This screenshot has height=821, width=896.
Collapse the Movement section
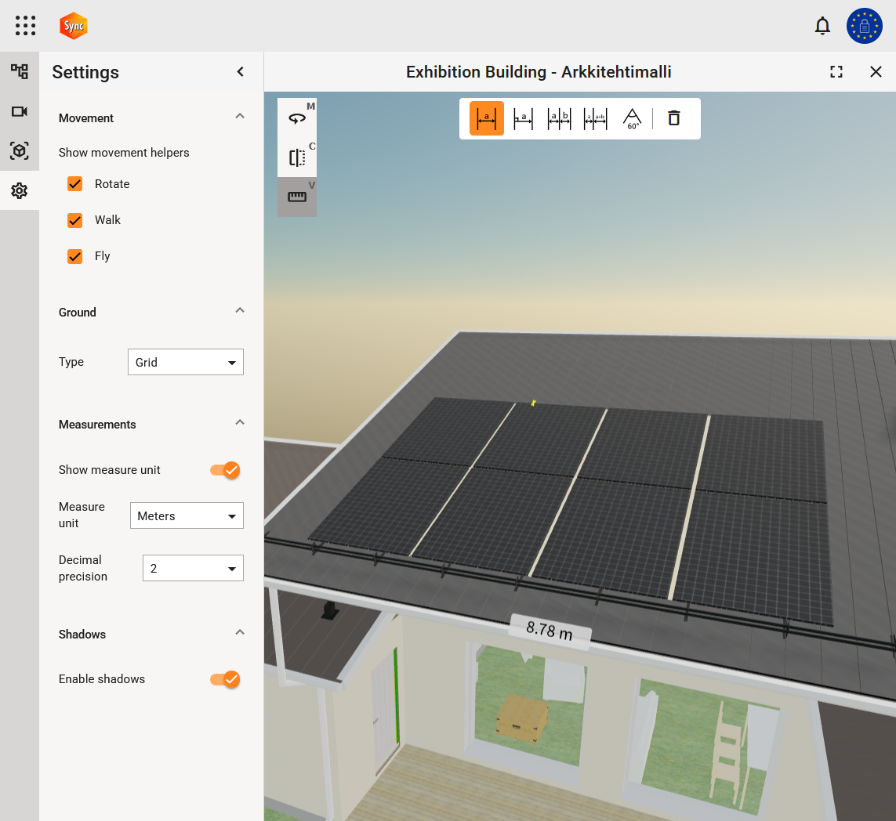click(x=240, y=116)
